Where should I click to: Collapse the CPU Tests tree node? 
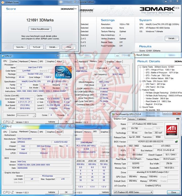(140, 81)
